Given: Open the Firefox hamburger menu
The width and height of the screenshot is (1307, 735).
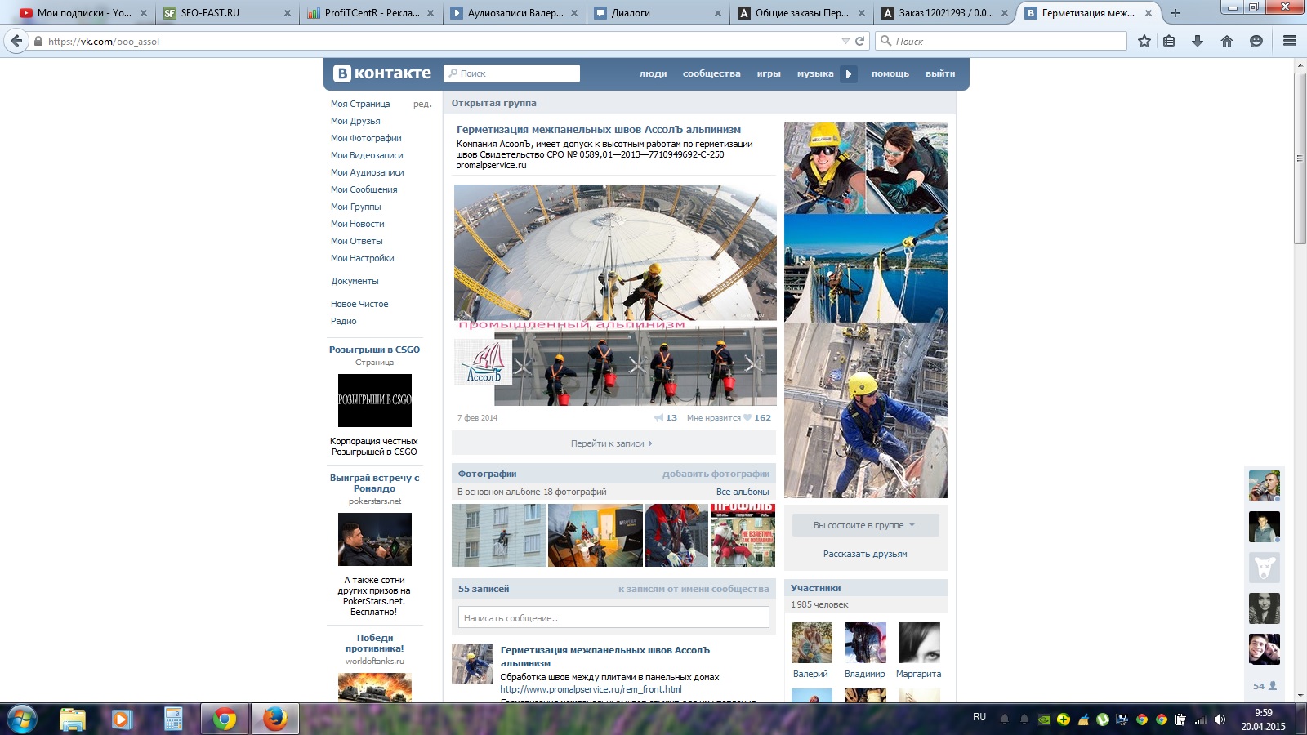Looking at the screenshot, I should [x=1290, y=41].
